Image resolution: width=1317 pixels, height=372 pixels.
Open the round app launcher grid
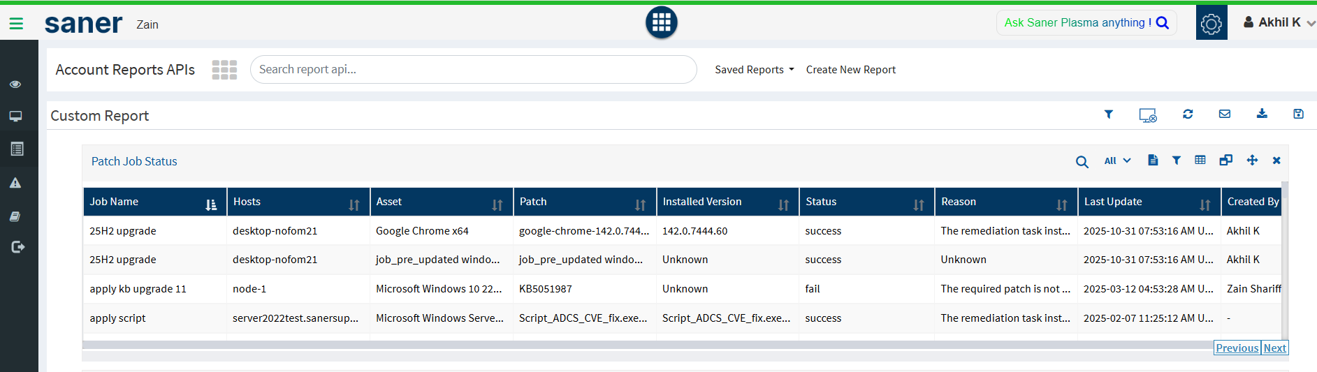click(x=661, y=23)
